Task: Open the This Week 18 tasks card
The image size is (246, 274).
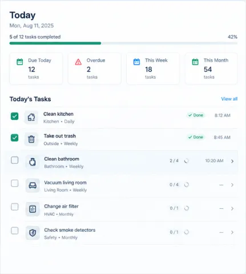Action: pyautogui.click(x=153, y=68)
